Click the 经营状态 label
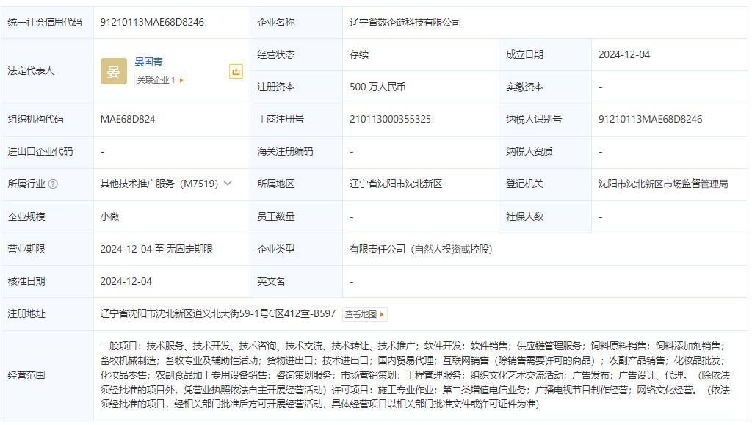The image size is (752, 425). (276, 54)
